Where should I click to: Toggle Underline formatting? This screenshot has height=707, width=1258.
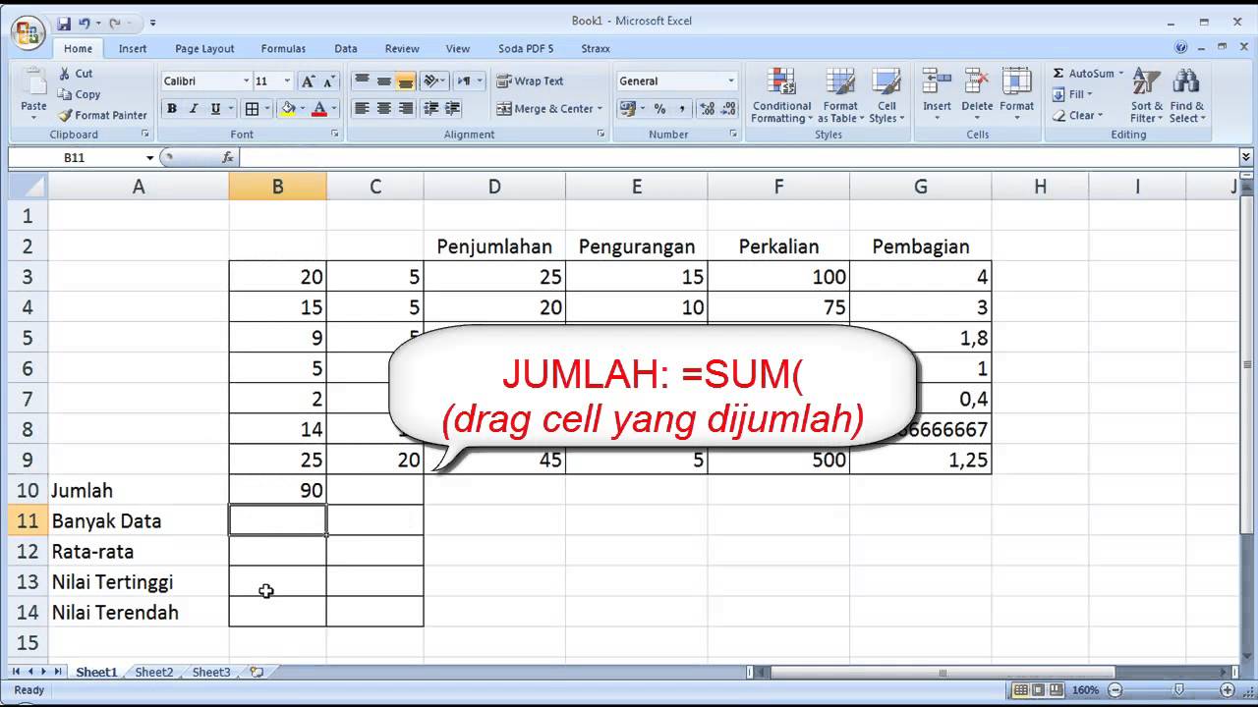pos(214,109)
